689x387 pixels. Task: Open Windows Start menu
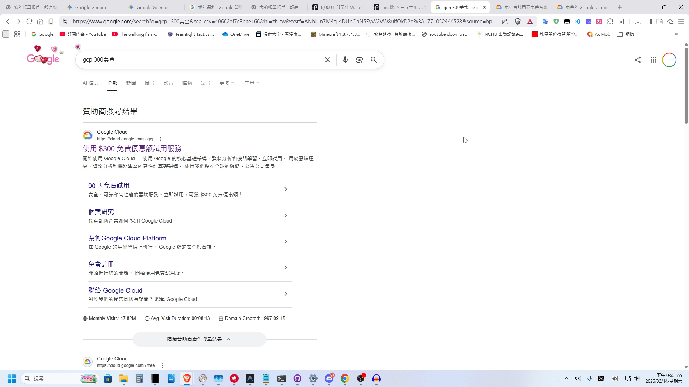[x=11, y=378]
